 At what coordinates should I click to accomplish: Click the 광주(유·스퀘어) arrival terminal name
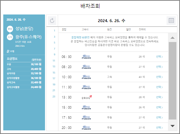[28, 37]
